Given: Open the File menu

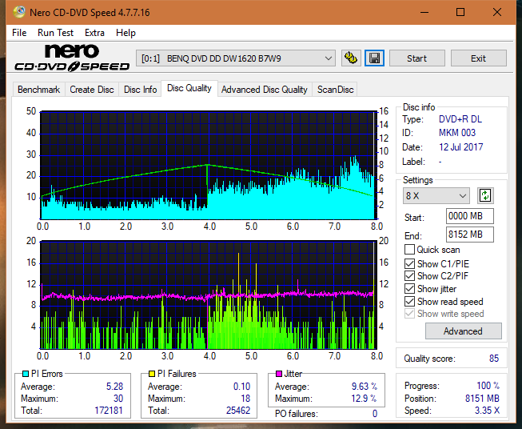Looking at the screenshot, I should pos(19,33).
